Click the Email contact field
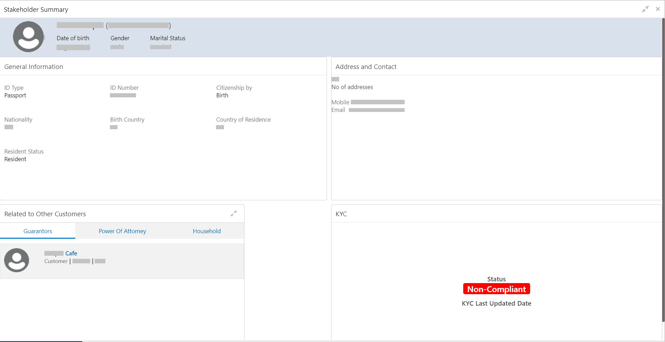The image size is (665, 342). [368, 110]
